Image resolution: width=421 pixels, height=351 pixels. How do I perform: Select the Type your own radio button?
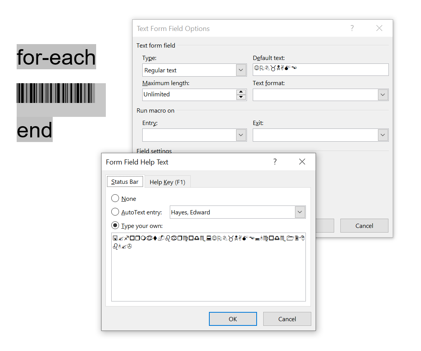point(115,226)
